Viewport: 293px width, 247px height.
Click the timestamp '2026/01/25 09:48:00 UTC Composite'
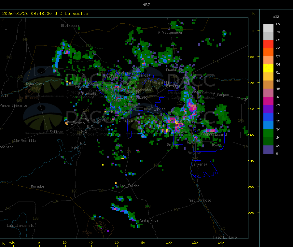point(45,14)
